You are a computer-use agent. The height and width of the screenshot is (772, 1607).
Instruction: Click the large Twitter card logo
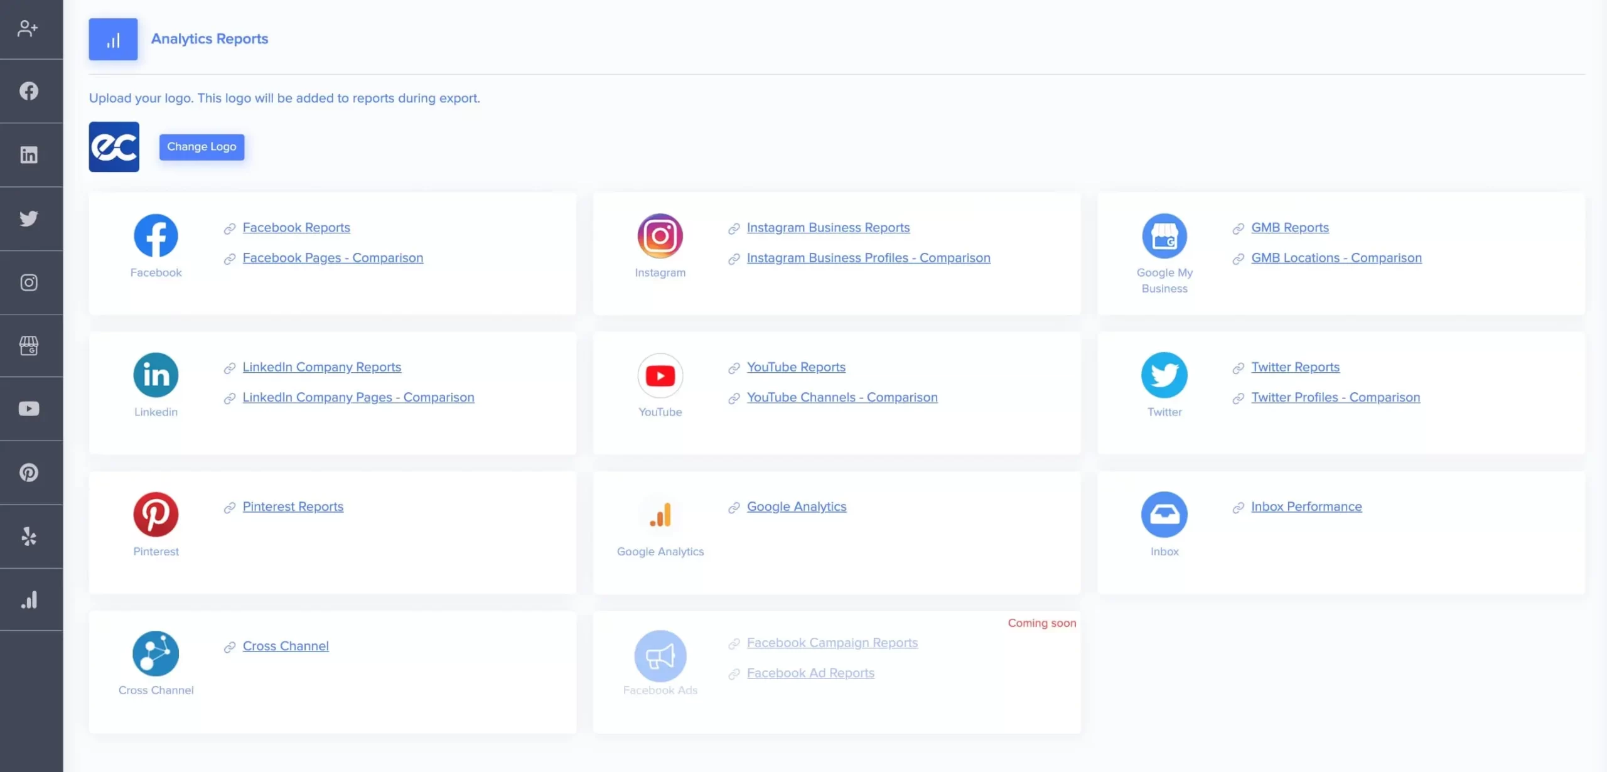pyautogui.click(x=1164, y=375)
